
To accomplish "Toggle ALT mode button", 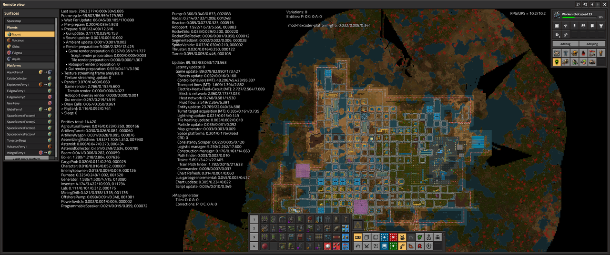I will [x=358, y=237].
